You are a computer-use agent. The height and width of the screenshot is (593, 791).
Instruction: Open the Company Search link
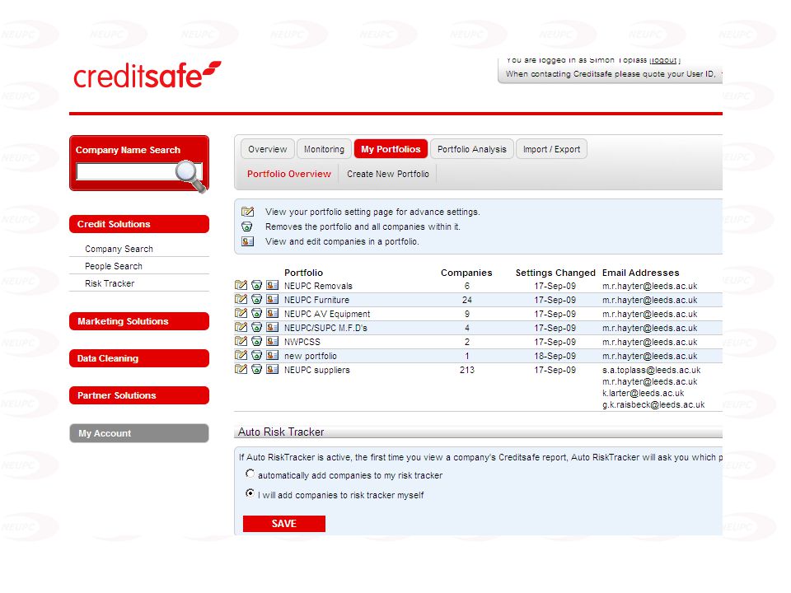(x=119, y=249)
